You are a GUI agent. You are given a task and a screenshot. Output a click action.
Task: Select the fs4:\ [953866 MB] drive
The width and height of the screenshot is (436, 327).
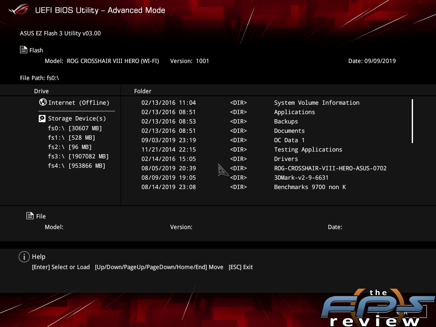point(77,166)
